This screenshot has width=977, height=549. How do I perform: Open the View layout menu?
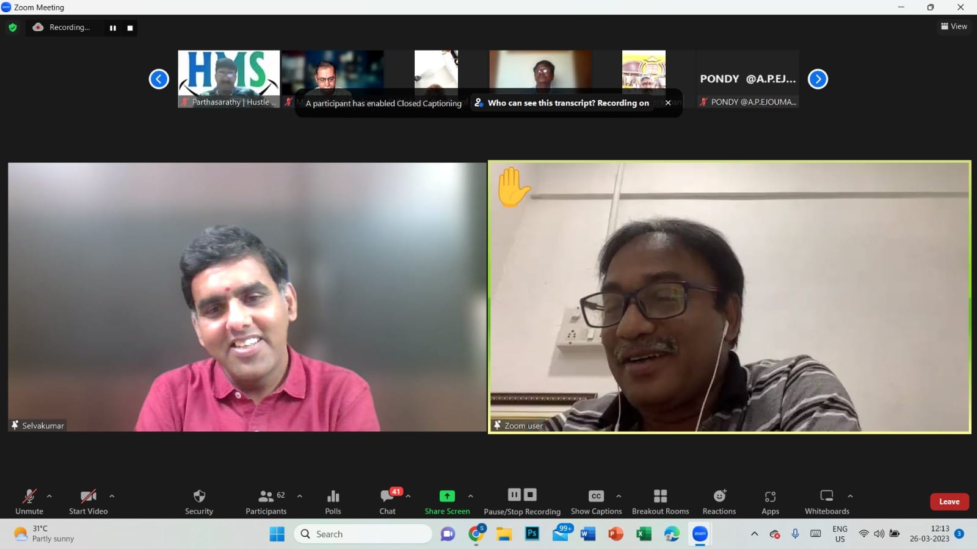coord(954,26)
